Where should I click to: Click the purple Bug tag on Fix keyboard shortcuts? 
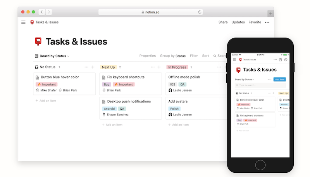(x=107, y=84)
